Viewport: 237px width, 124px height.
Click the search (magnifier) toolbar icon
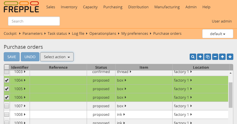click(193, 57)
